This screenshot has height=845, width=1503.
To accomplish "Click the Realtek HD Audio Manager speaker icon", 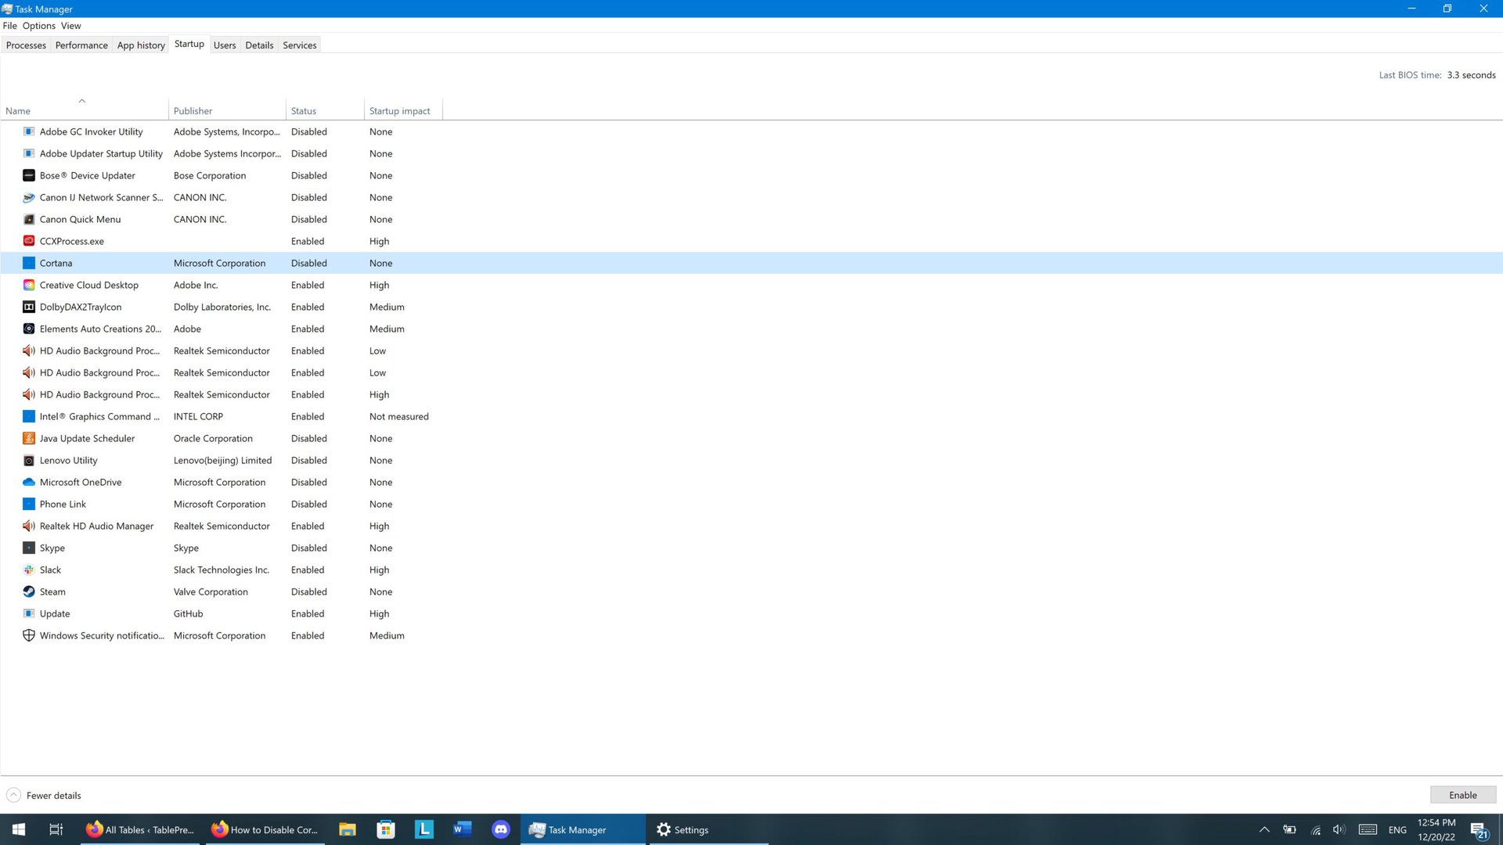I will [29, 526].
